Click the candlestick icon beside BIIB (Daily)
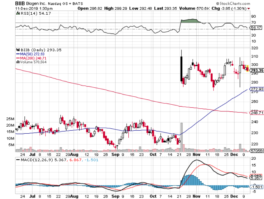 tap(17, 50)
